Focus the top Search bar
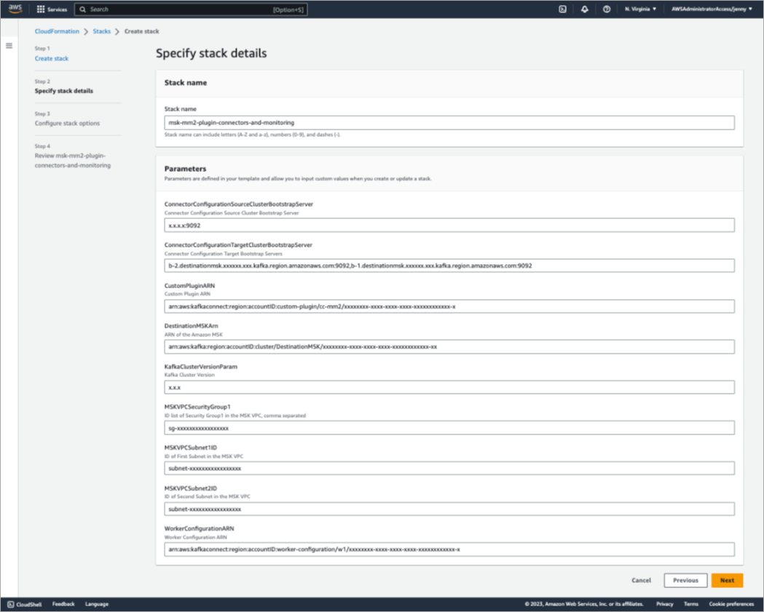The width and height of the screenshot is (764, 612). [191, 9]
